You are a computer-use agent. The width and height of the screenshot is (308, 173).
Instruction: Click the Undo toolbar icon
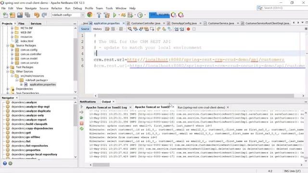[37, 15]
